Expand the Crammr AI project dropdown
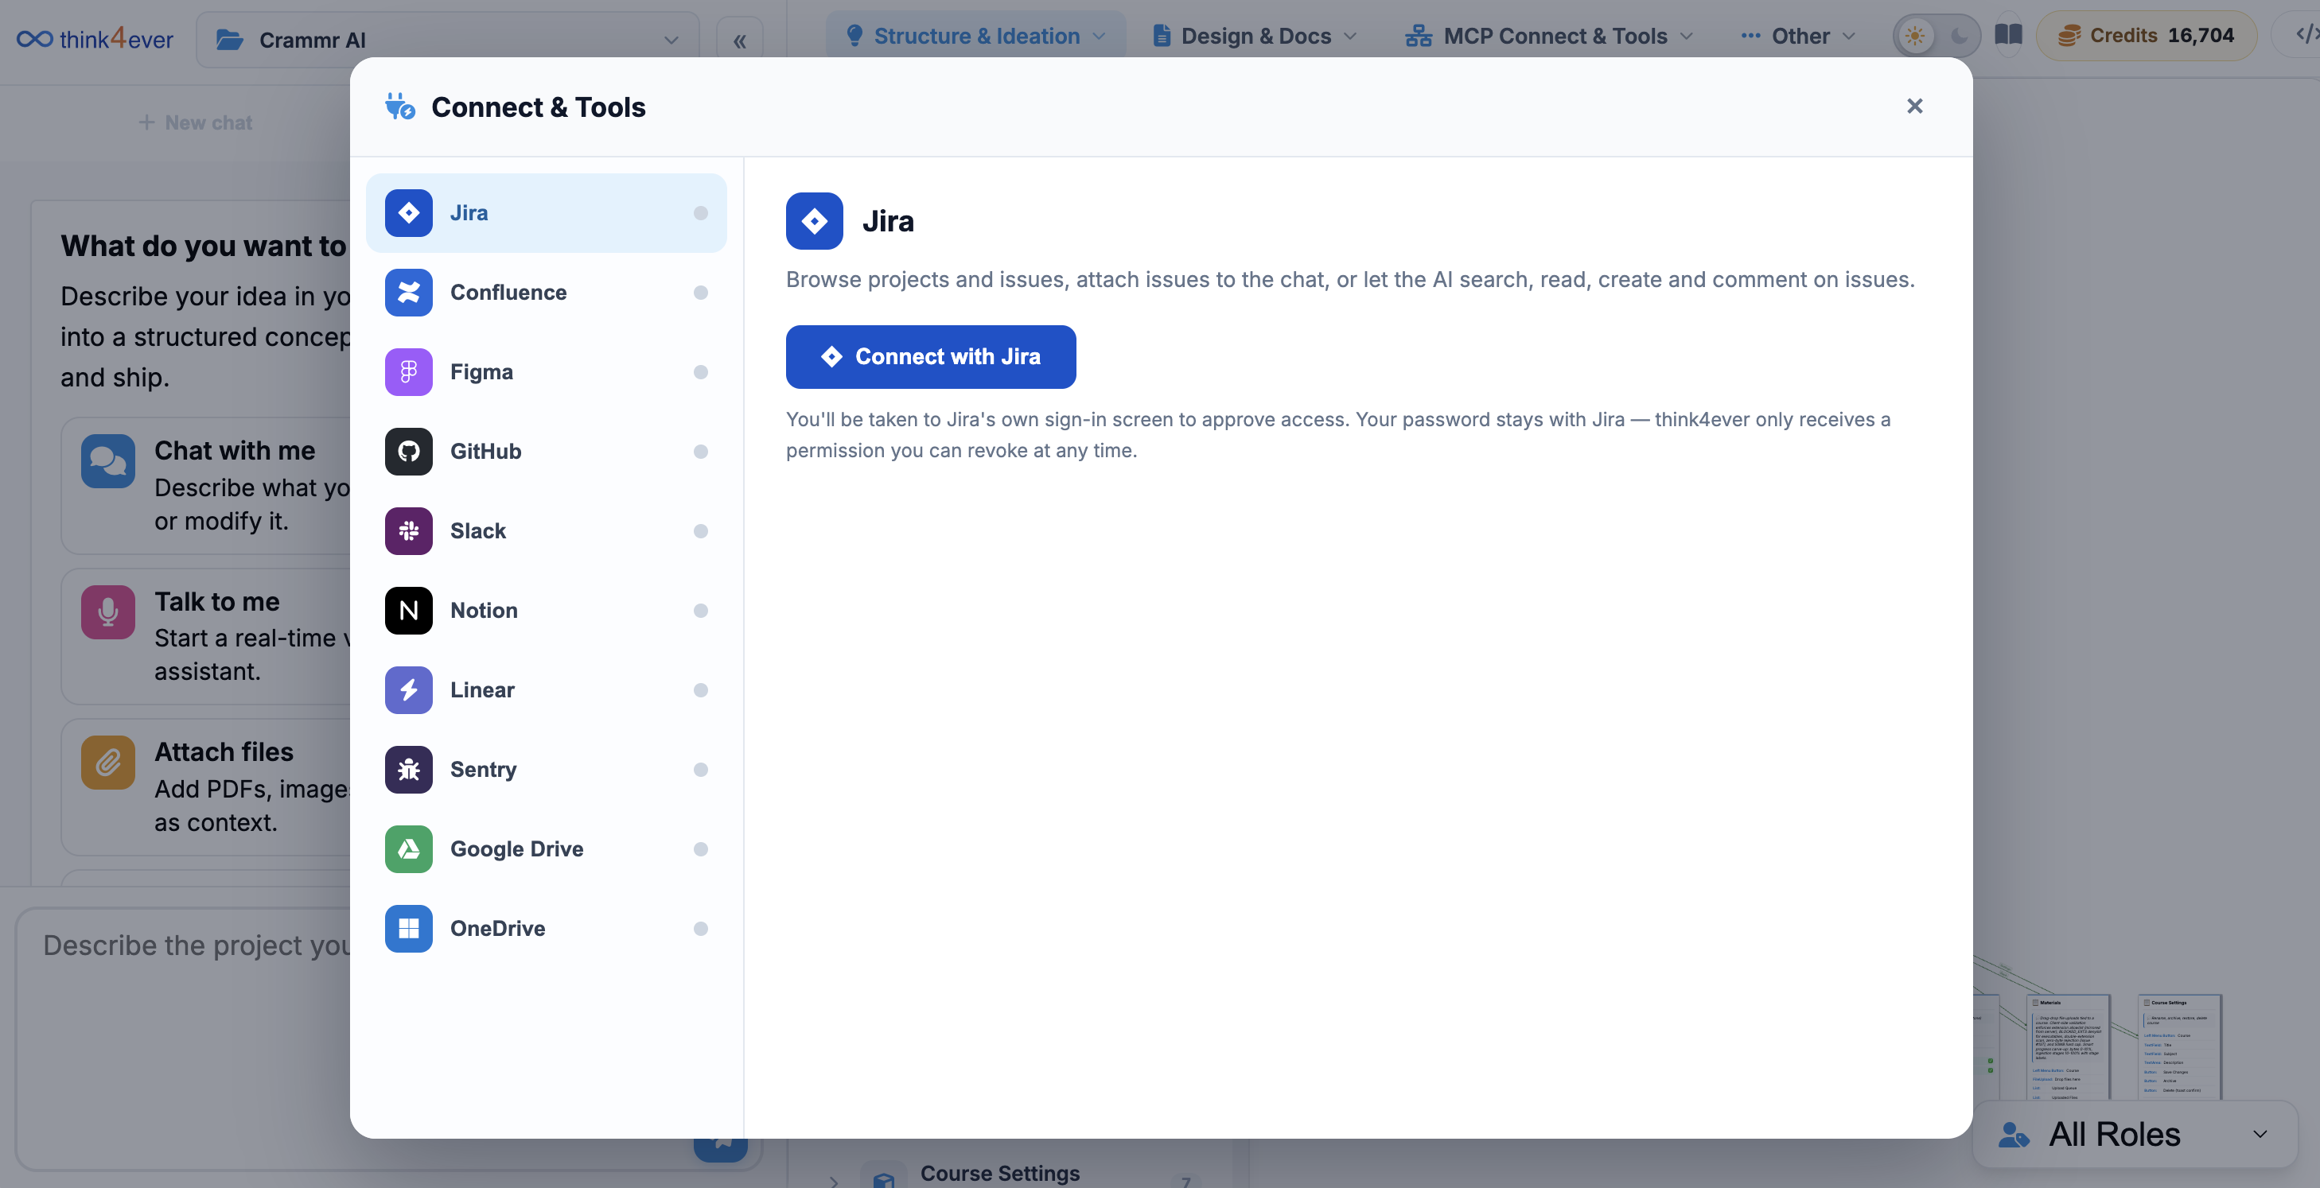The image size is (2320, 1188). click(x=446, y=40)
